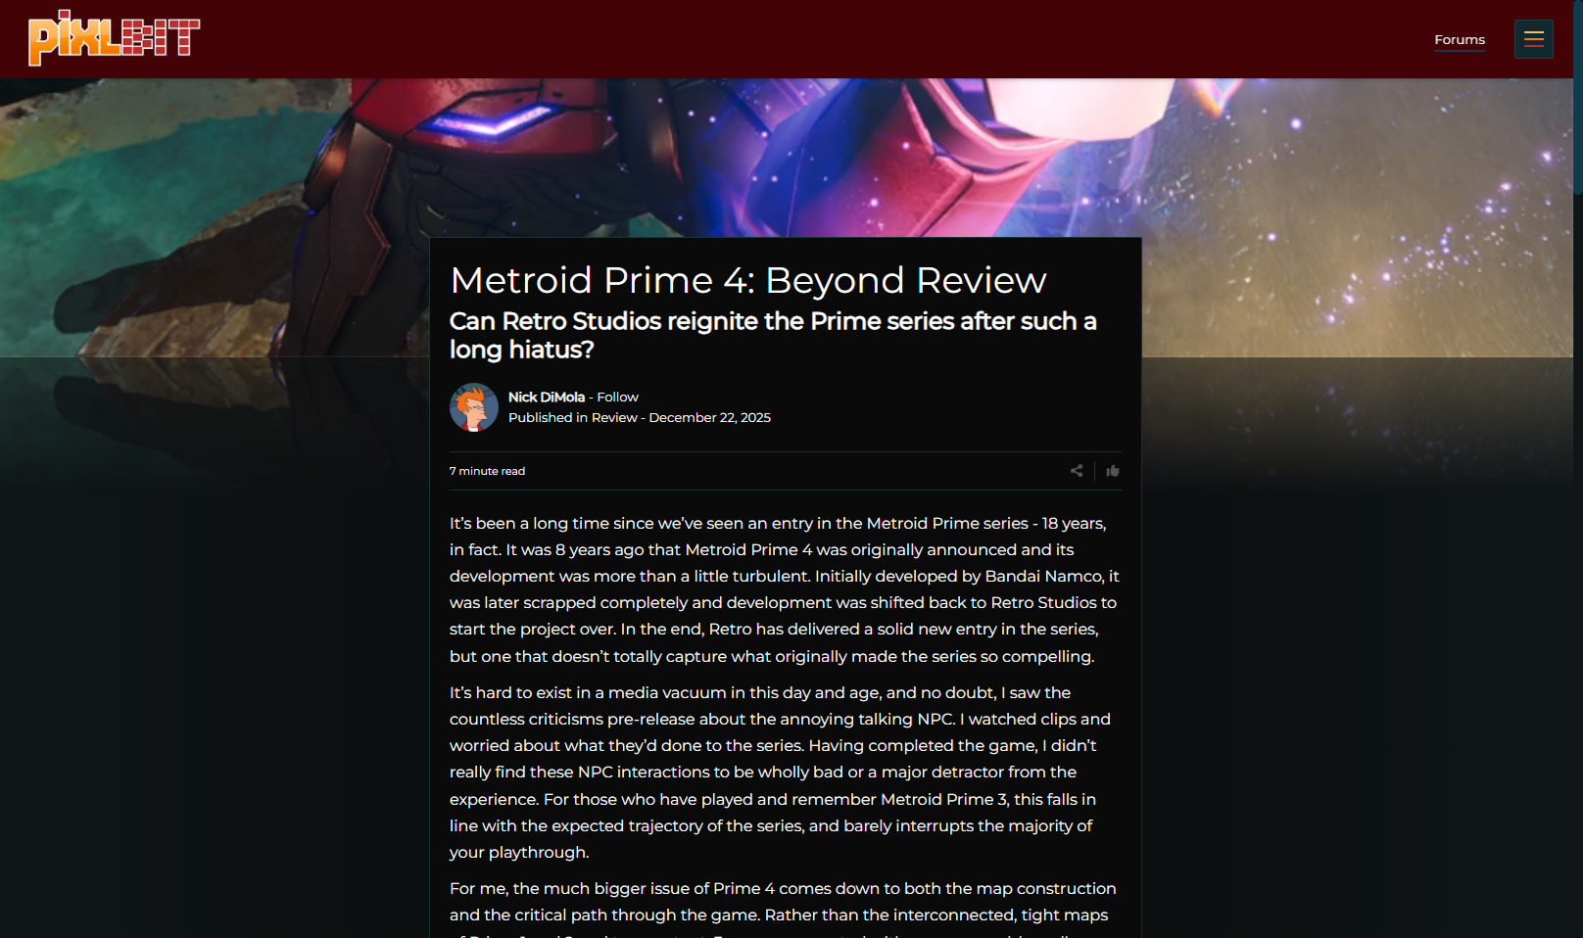
Task: Share the article via share icon
Action: pyautogui.click(x=1077, y=471)
